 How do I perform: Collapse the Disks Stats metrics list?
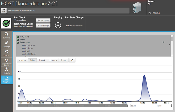tap(163, 42)
